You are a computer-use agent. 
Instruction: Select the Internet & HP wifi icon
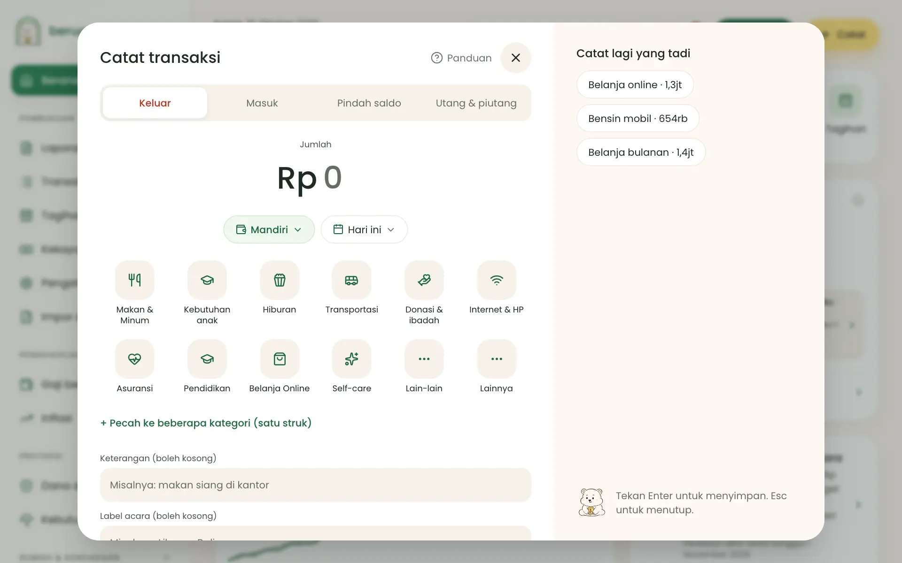click(x=497, y=280)
